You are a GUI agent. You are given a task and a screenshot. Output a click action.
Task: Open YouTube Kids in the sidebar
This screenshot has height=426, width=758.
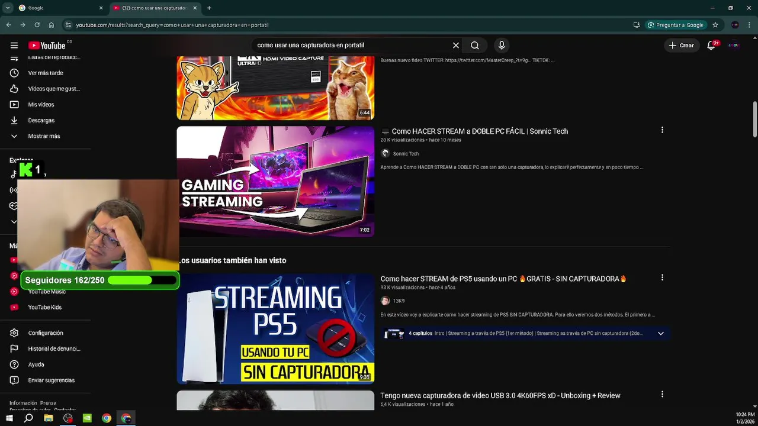[x=45, y=307]
